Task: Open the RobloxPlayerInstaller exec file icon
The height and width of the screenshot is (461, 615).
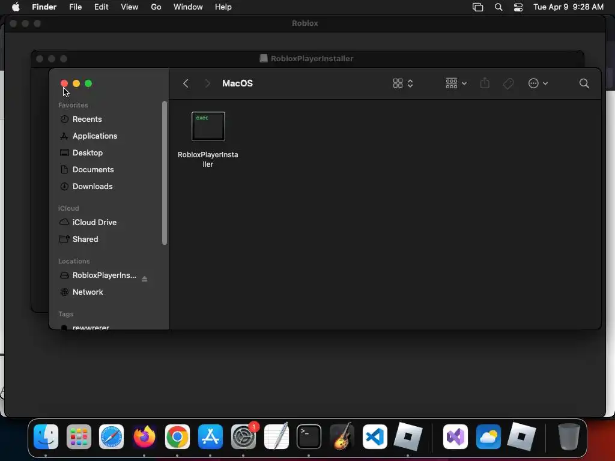Action: 208,126
